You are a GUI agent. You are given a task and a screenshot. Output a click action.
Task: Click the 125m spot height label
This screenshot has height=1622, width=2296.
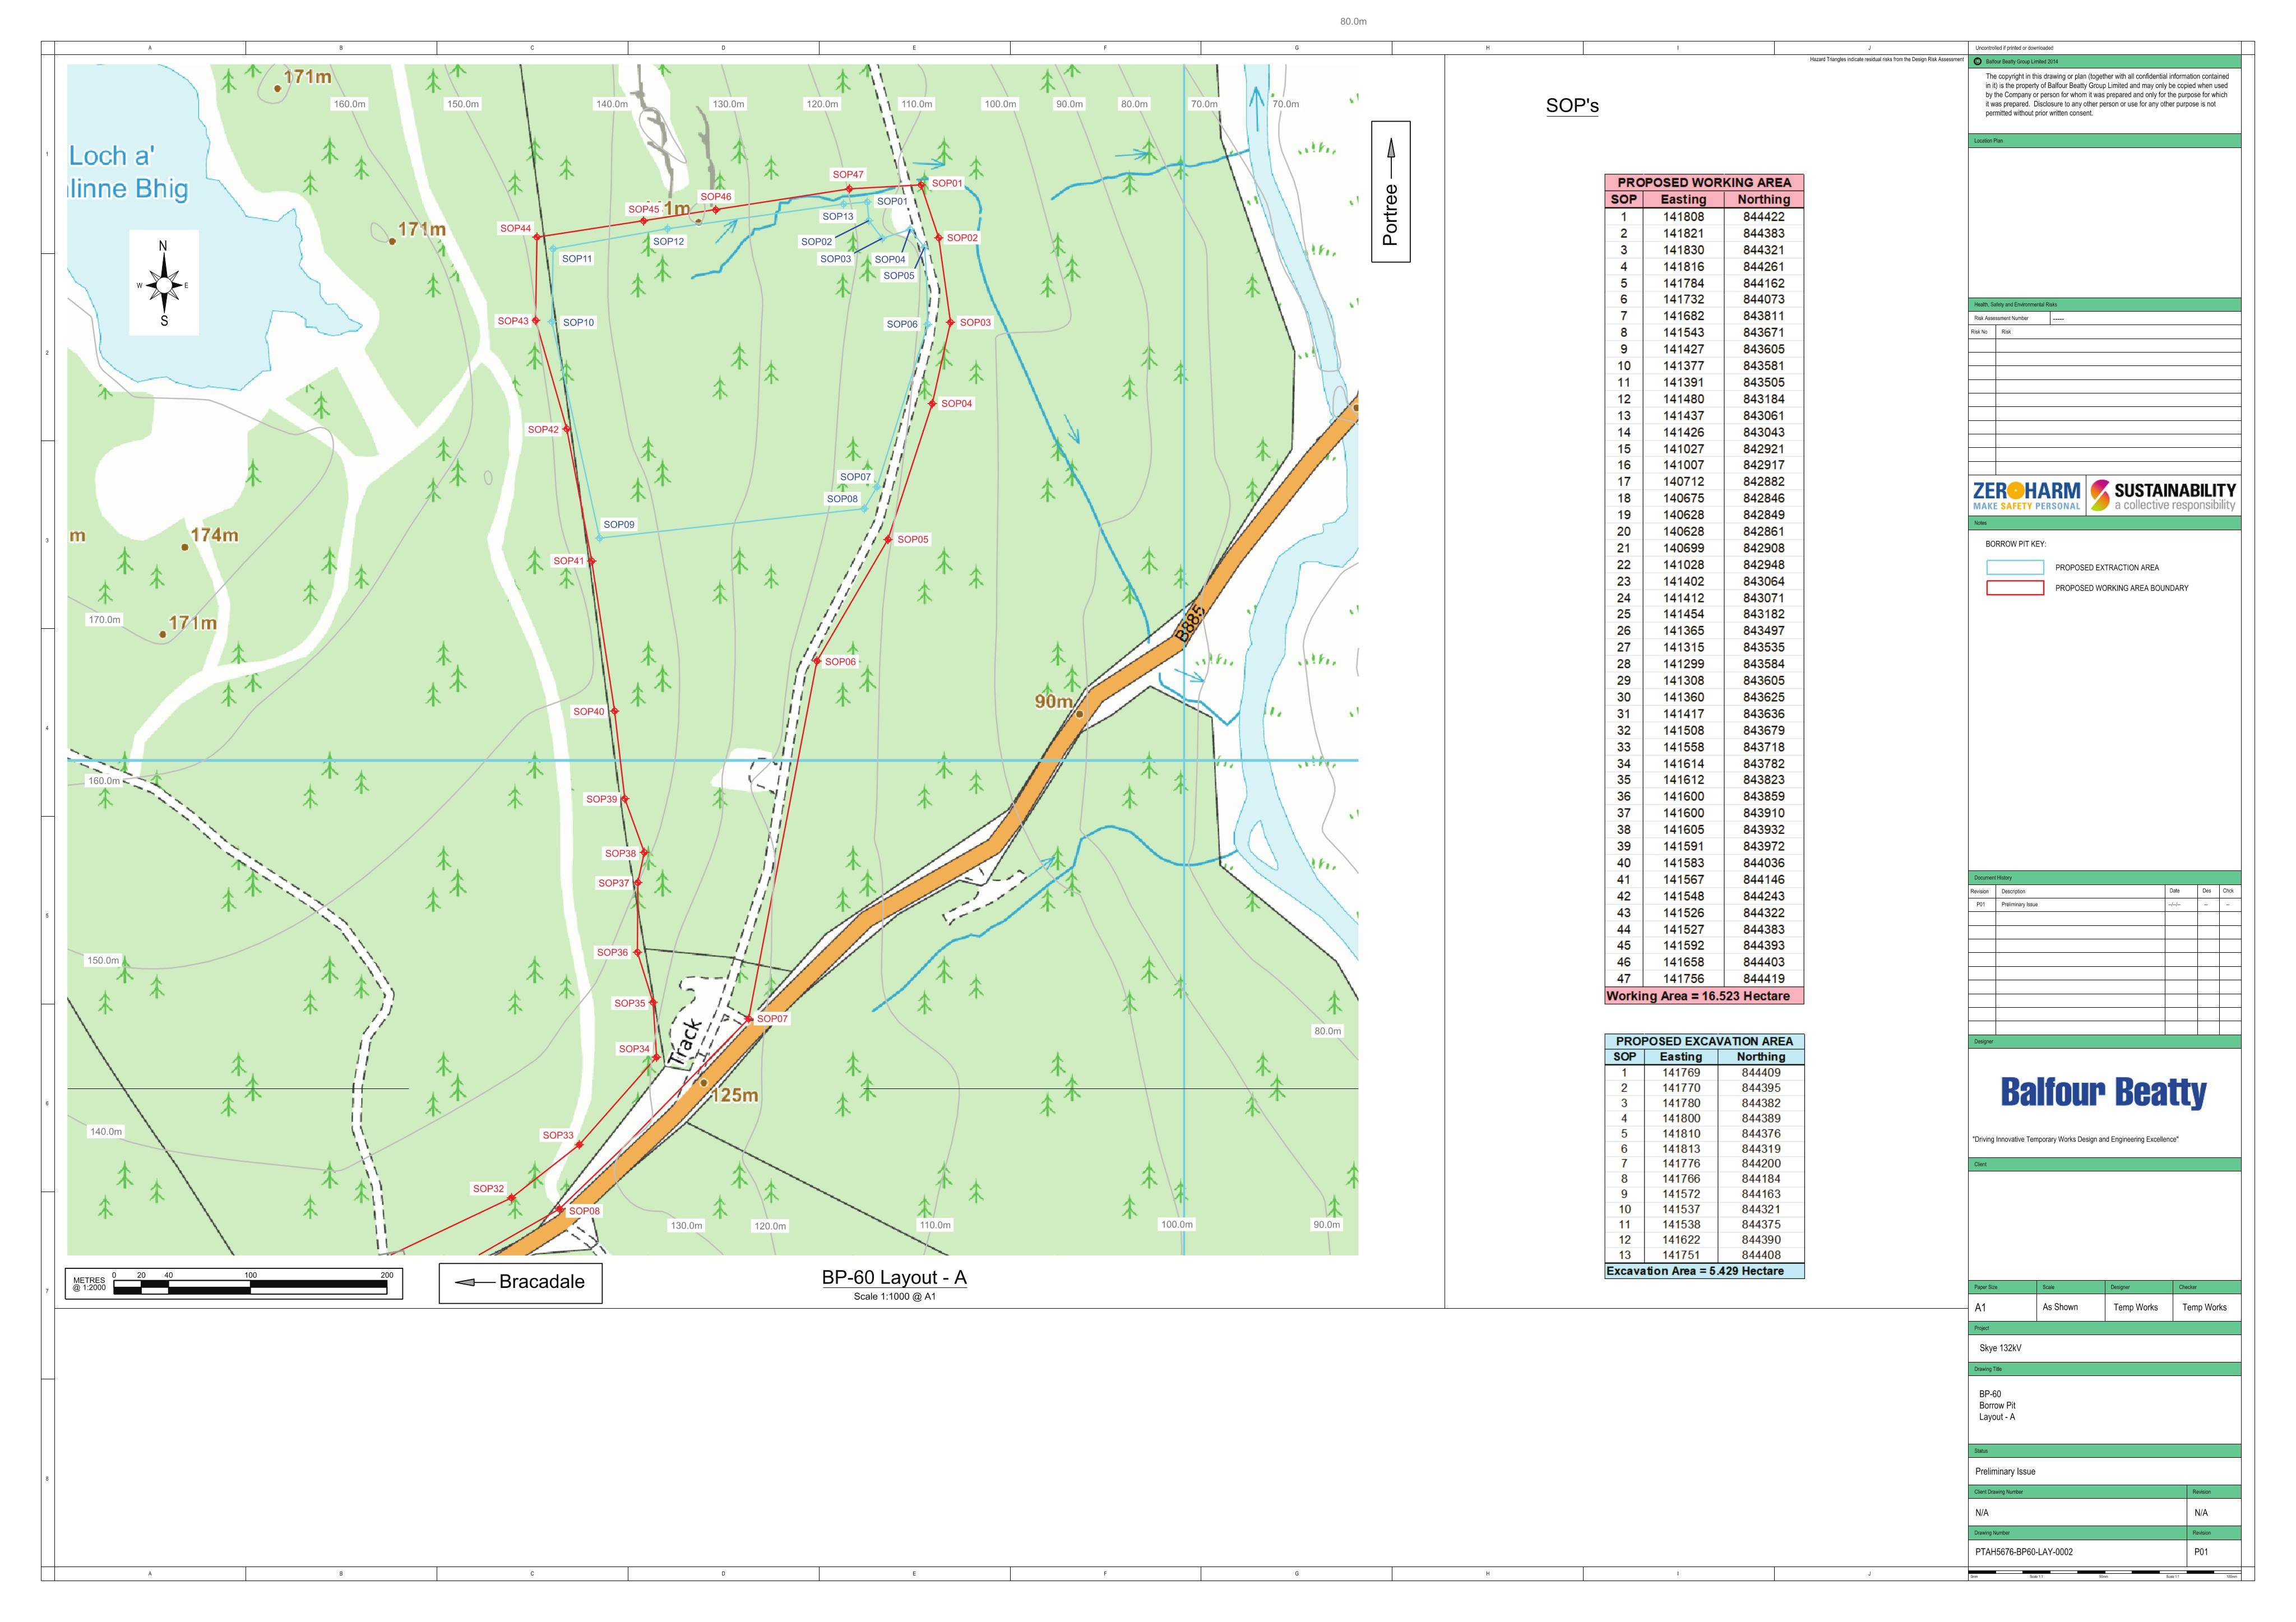(735, 1096)
